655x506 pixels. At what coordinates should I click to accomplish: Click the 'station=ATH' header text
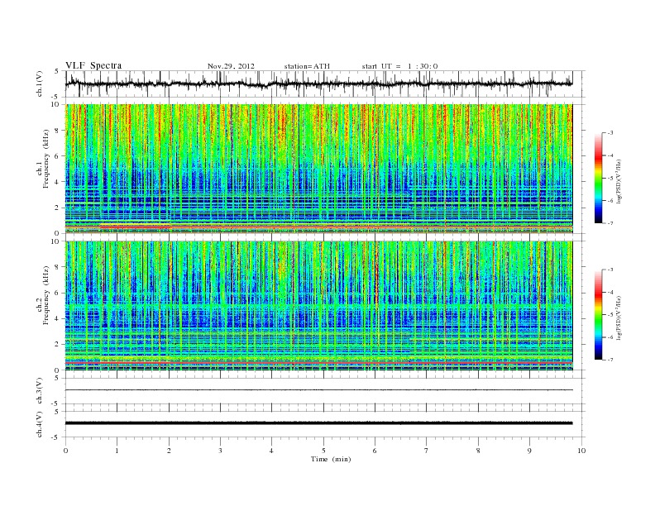pyautogui.click(x=307, y=66)
